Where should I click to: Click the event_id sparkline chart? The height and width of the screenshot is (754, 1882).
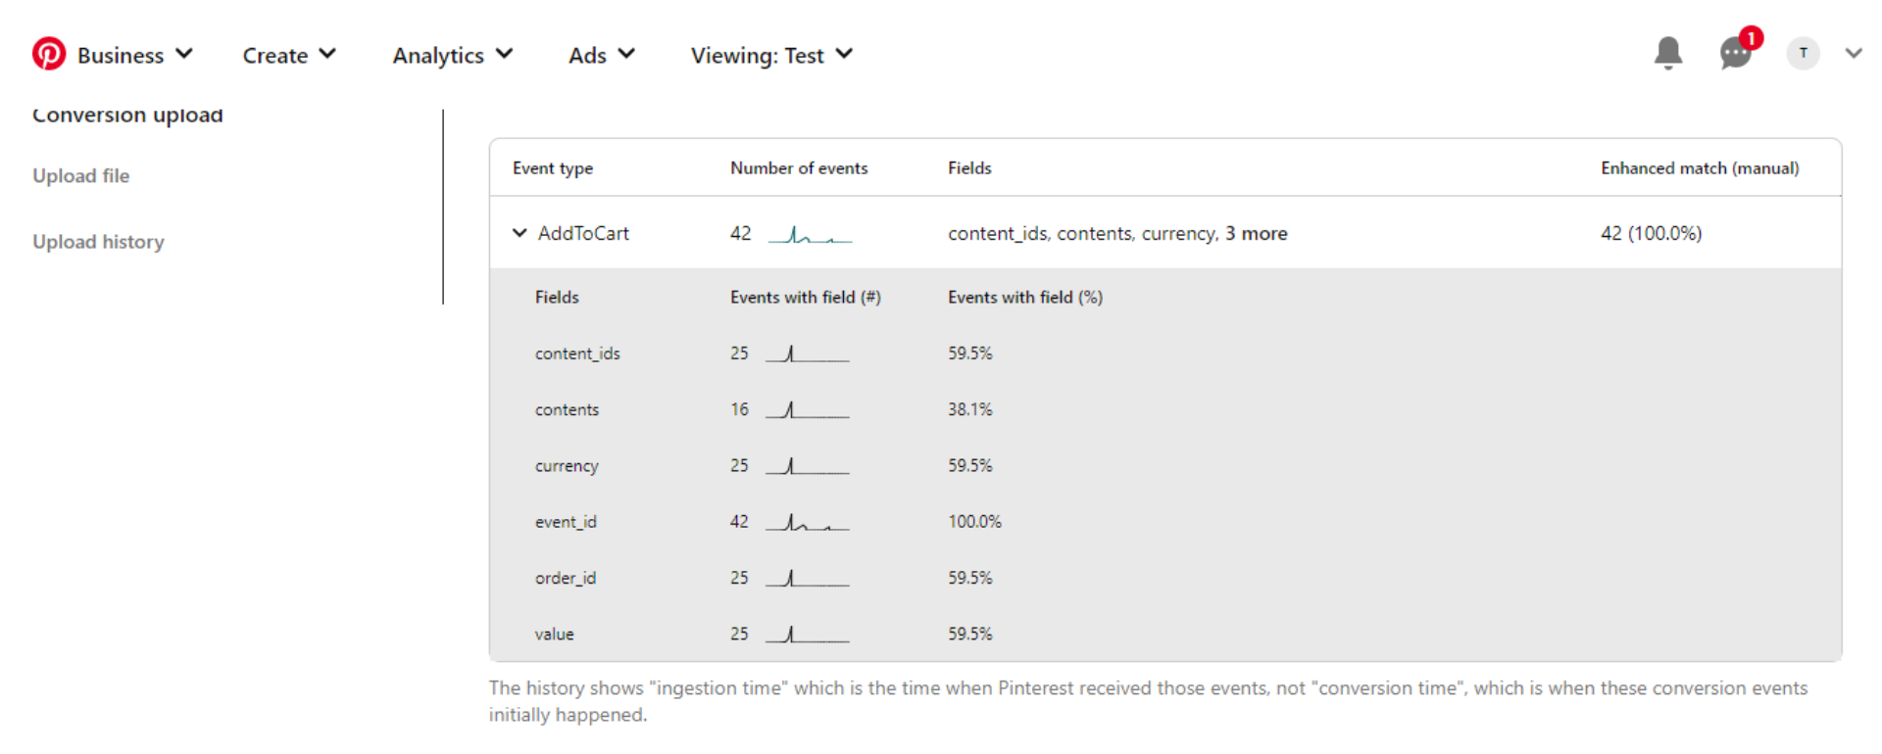point(808,523)
